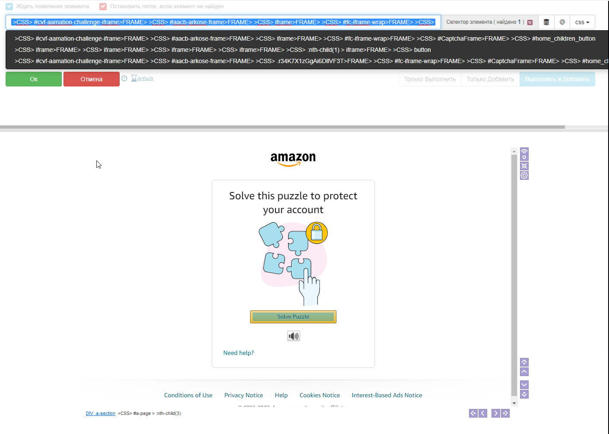This screenshot has width=609, height=434.
Task: Click 'Solve this puzzle to protect your account' heading
Action: coord(293,203)
